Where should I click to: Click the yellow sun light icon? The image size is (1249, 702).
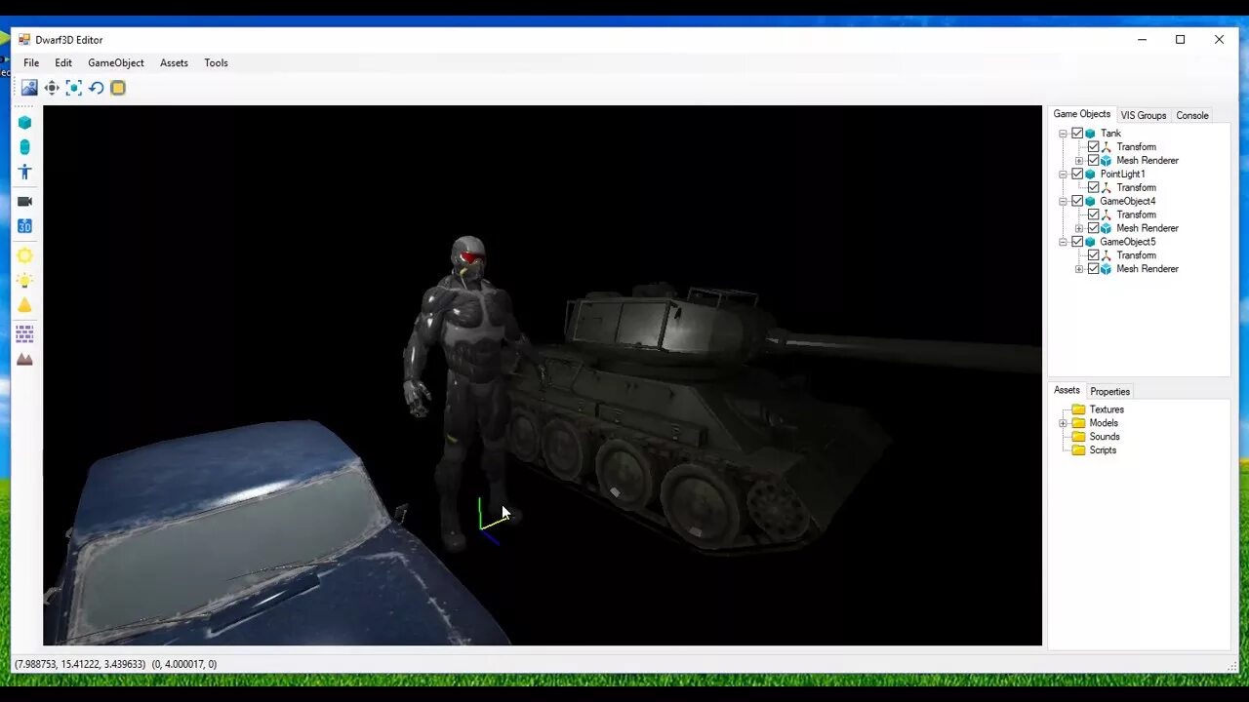(24, 255)
